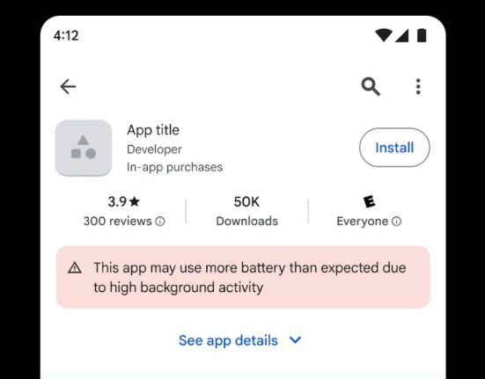Image resolution: width=485 pixels, height=379 pixels.
Task: Go back using the arrow icon
Action: point(68,86)
